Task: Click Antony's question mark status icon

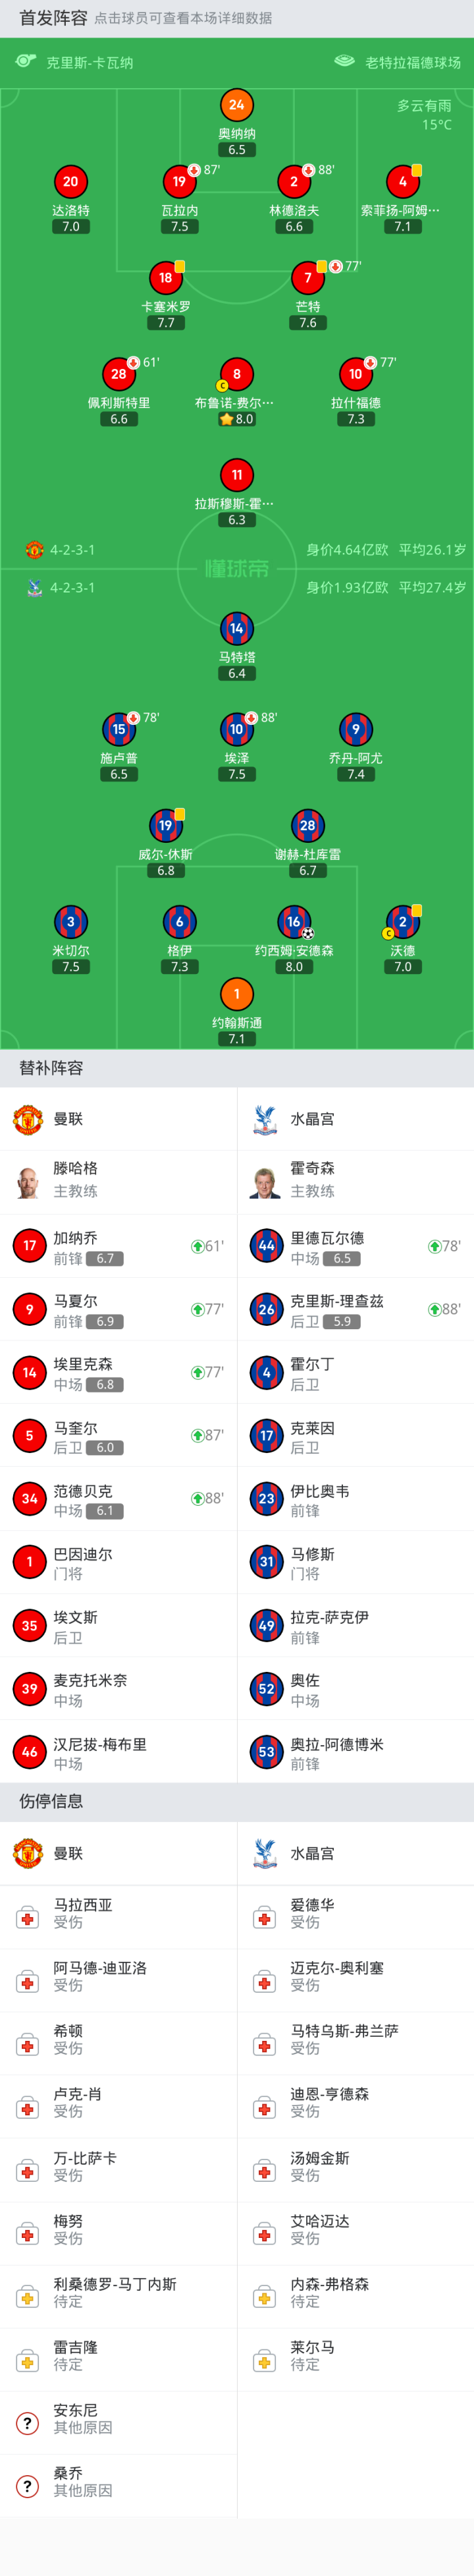Action: 27,2422
